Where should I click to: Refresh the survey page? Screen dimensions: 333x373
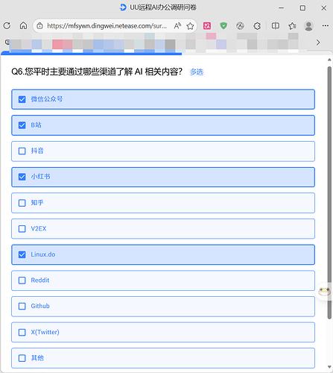click(x=7, y=25)
